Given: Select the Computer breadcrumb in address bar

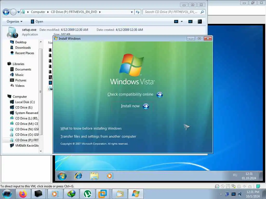Looking at the screenshot, I should pyautogui.click(x=38, y=12).
